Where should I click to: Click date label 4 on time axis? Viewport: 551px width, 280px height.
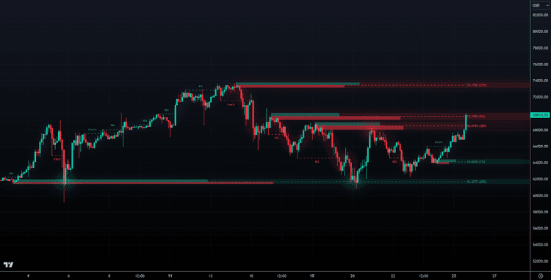(x=29, y=276)
